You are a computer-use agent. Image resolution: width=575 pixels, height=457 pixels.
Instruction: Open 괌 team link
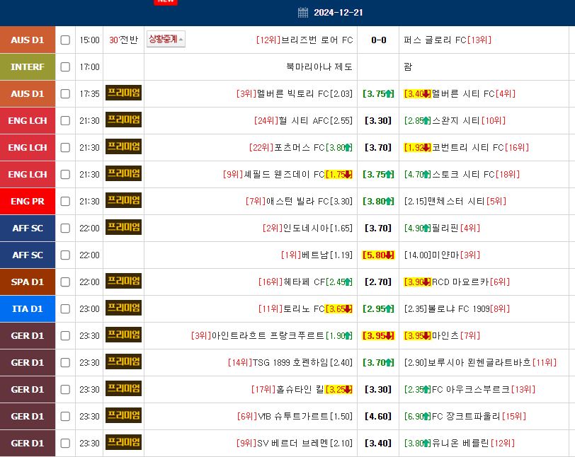408,66
